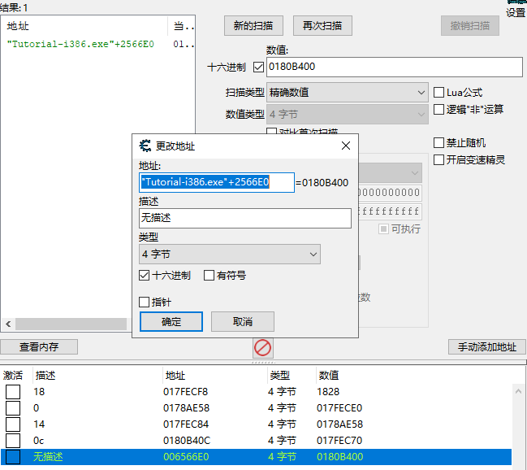Click the horizontal scrollbar thumb in the results list

click(71, 324)
